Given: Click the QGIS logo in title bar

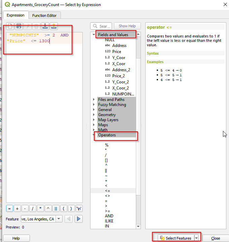Looking at the screenshot, I should click(x=7, y=4).
